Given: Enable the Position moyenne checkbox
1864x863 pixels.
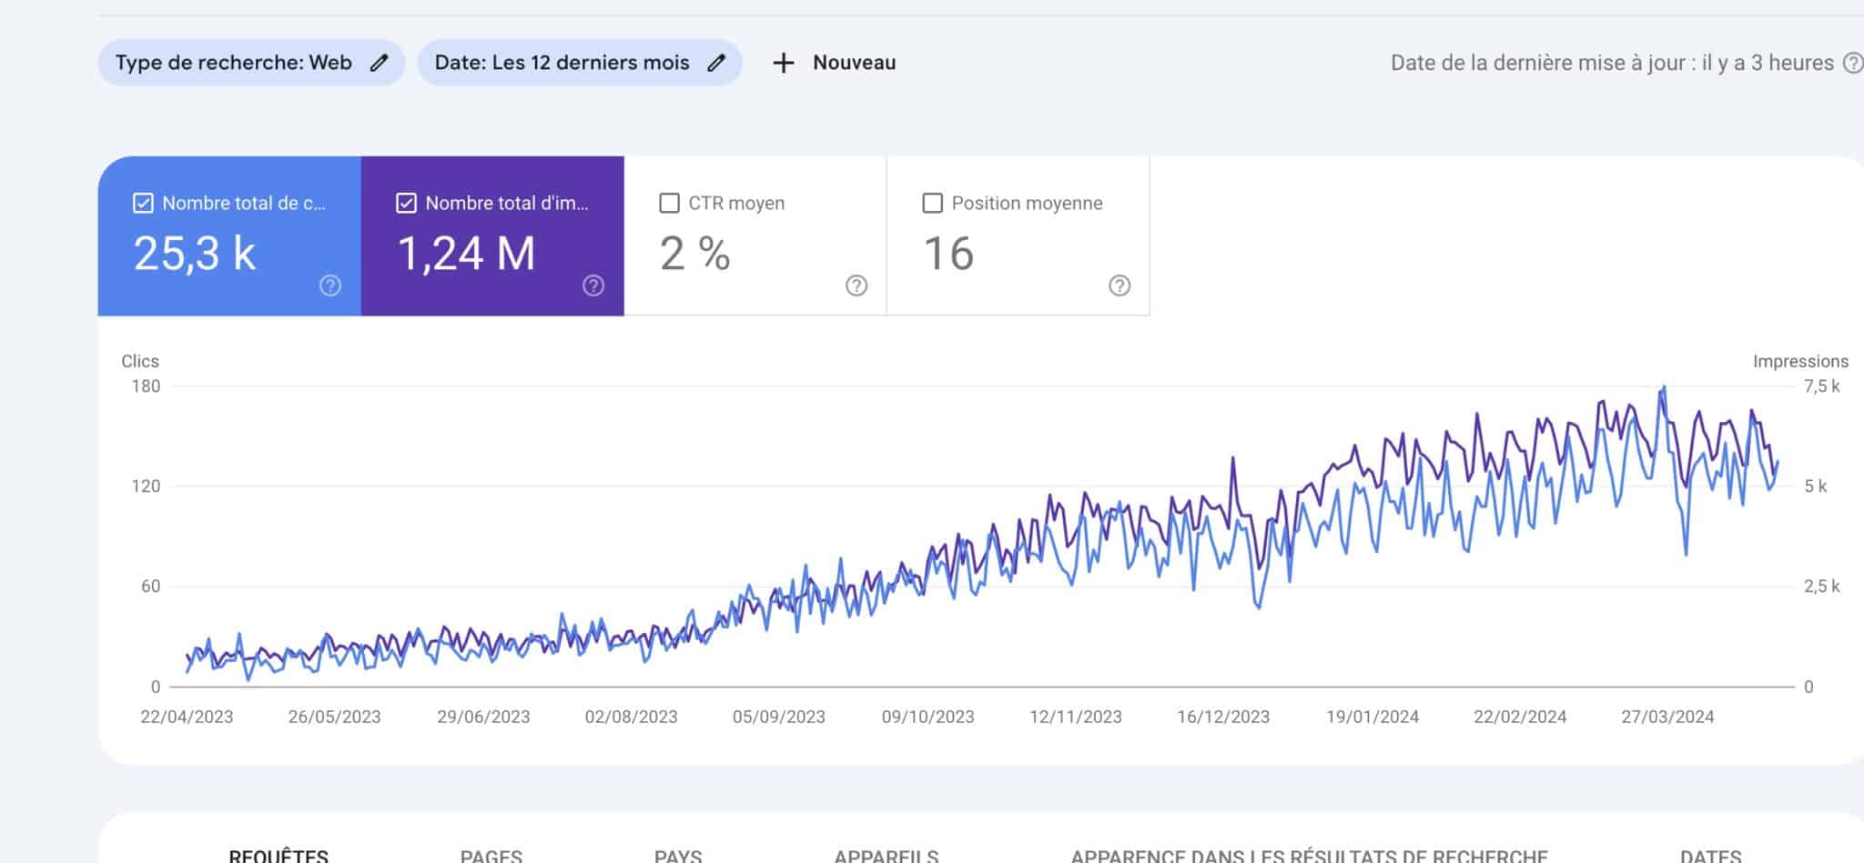Looking at the screenshot, I should (932, 203).
